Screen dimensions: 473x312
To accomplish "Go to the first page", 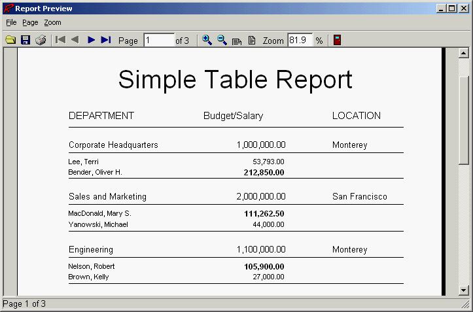I will (x=60, y=40).
